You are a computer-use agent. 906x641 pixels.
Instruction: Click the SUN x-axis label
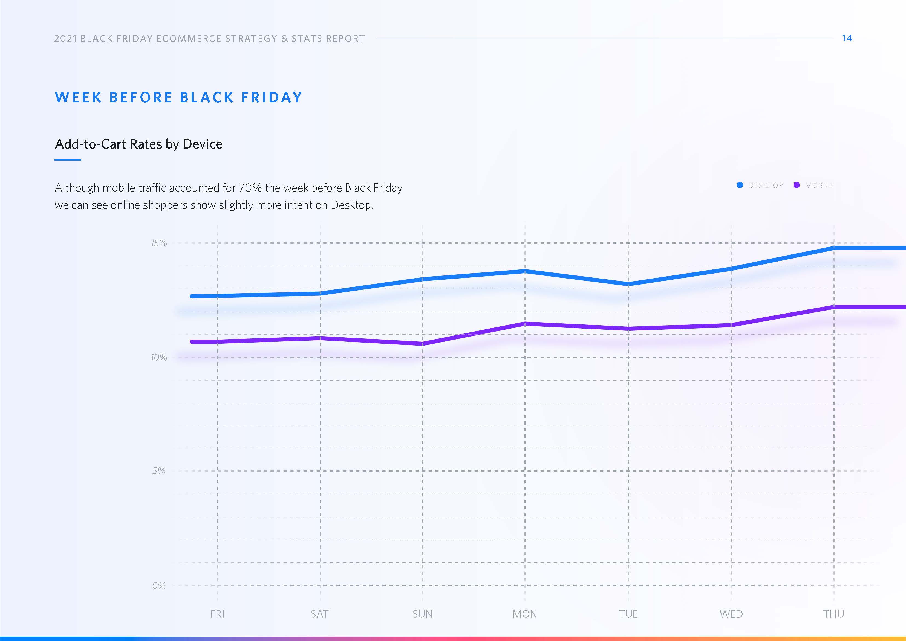pos(423,614)
